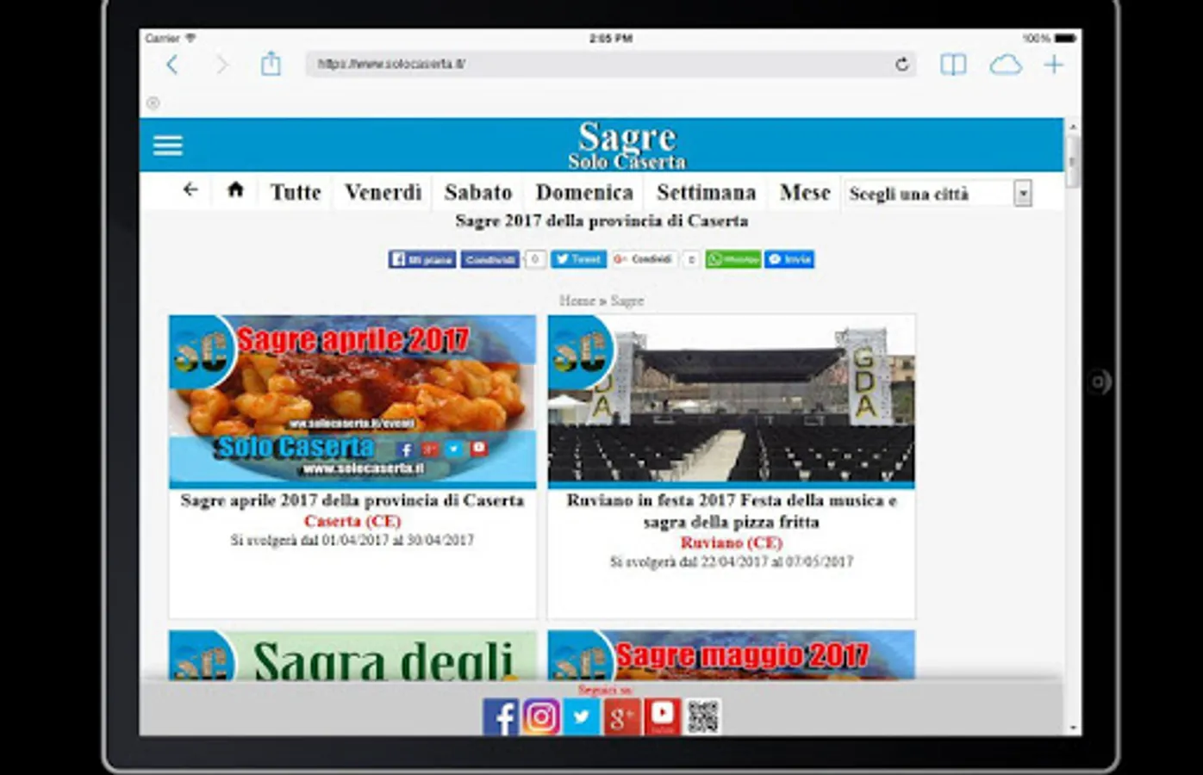This screenshot has width=1203, height=775.
Task: Click 'Si svolgerà dal 01/04/2017 al 30/04/2017' text
Action: [352, 541]
